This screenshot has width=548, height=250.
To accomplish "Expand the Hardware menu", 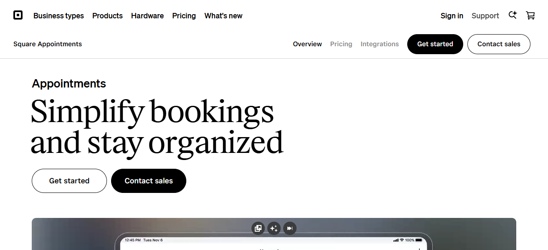I will (147, 16).
